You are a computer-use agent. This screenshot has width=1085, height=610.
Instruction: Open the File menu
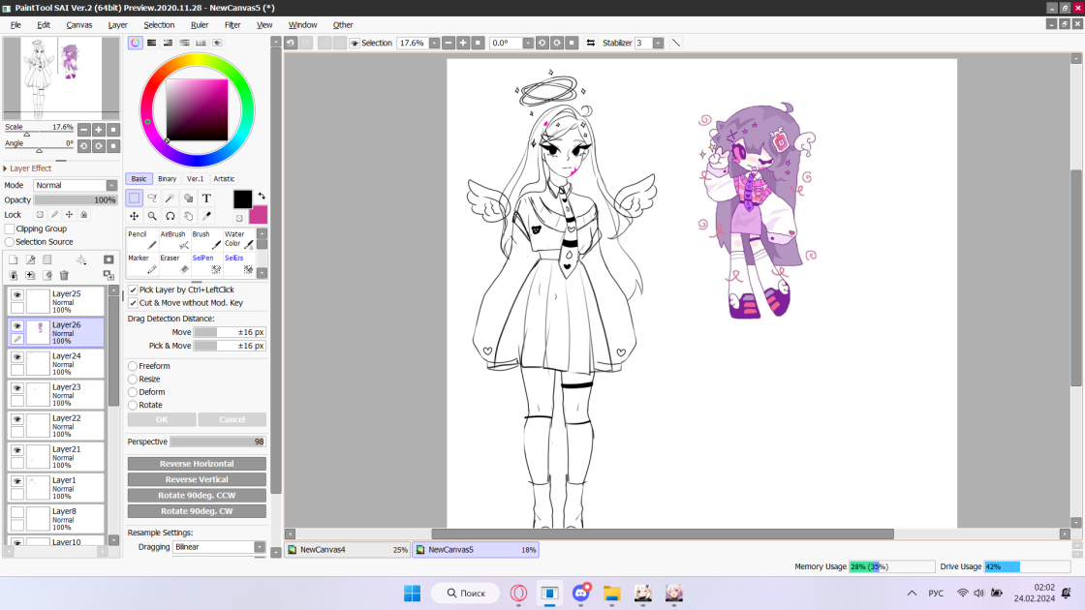pyautogui.click(x=15, y=25)
